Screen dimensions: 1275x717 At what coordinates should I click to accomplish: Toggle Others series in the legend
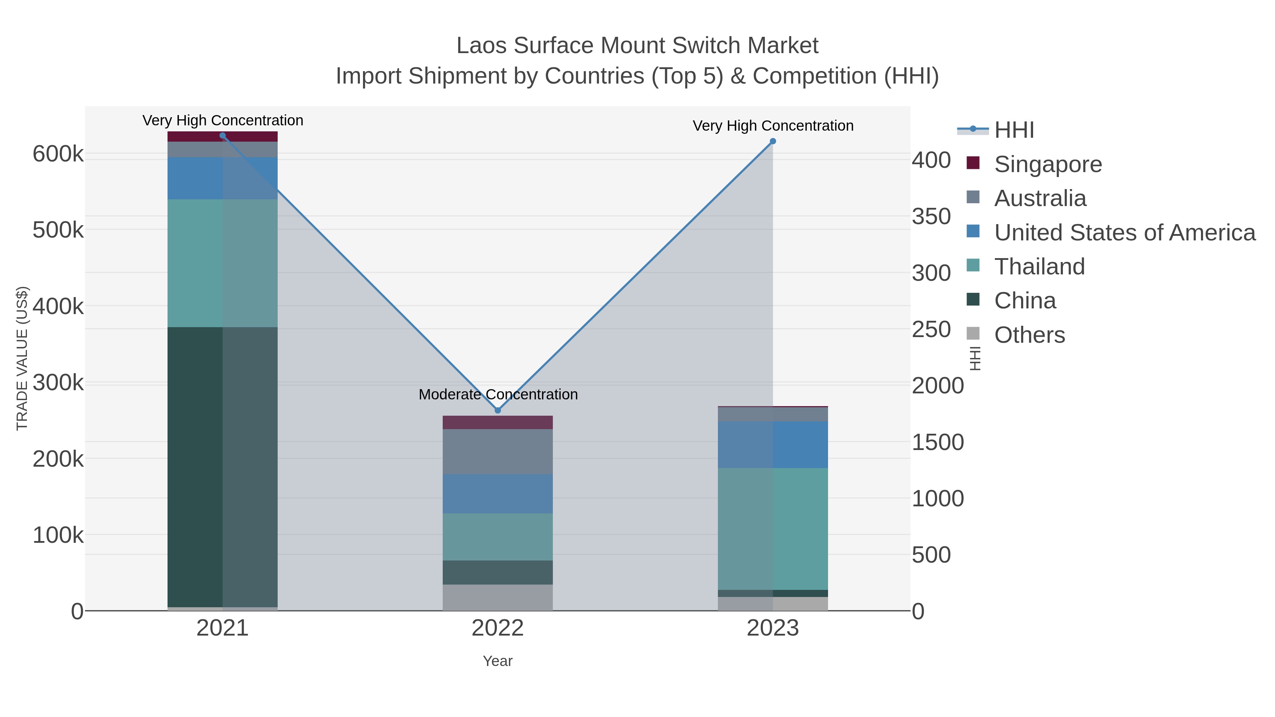point(1015,335)
